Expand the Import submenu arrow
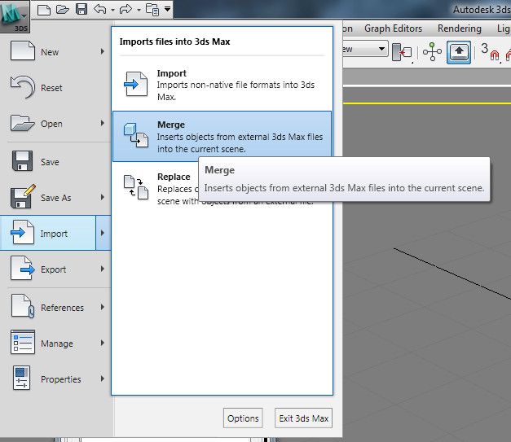Viewport: 511px width, 442px height. coord(104,233)
